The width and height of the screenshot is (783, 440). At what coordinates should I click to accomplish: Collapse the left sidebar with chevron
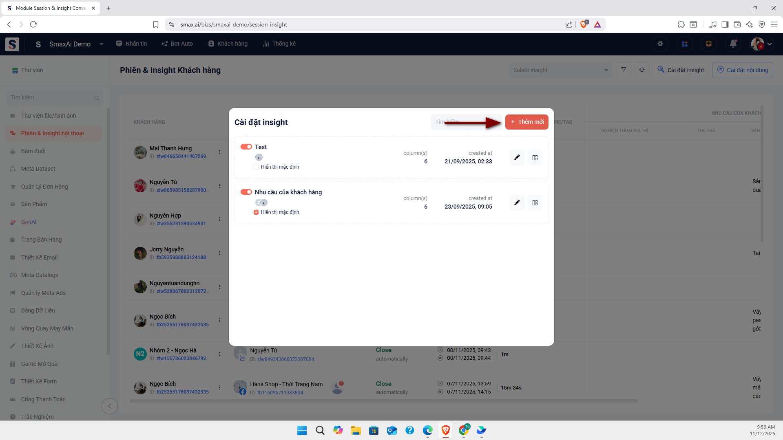pos(109,406)
